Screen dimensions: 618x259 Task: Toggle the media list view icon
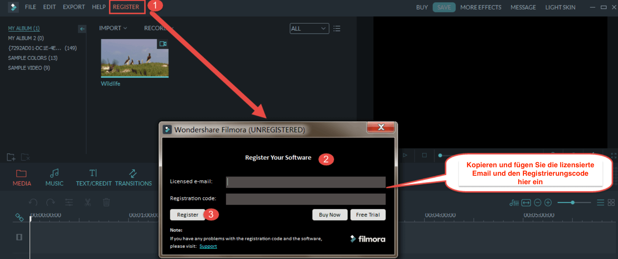(337, 29)
